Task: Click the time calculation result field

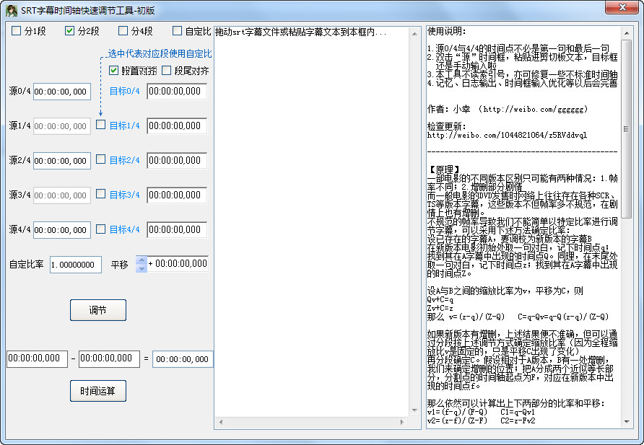Action: pos(183,359)
